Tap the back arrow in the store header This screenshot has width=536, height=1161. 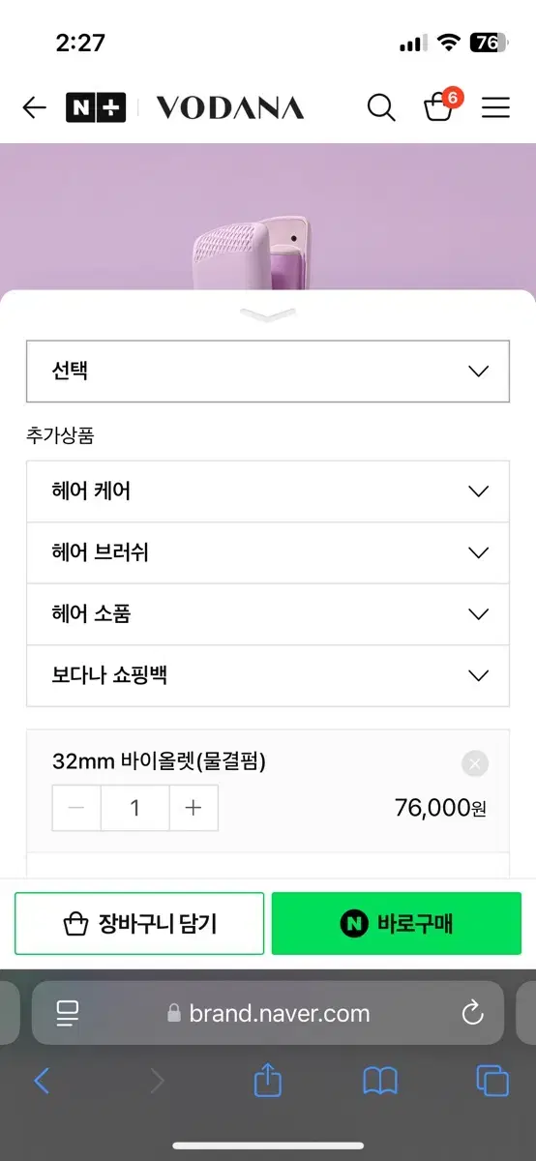point(34,107)
